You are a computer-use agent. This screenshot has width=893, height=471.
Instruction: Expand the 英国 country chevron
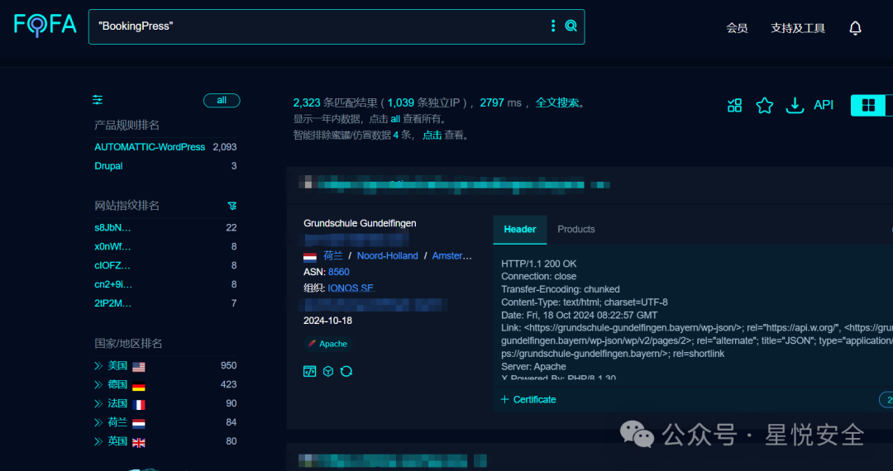98,441
